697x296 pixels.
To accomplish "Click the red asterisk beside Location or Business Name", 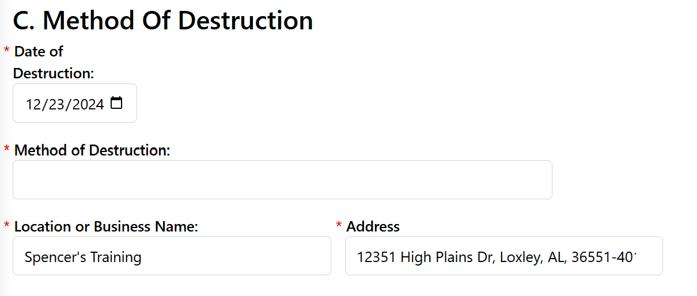I will tap(6, 226).
